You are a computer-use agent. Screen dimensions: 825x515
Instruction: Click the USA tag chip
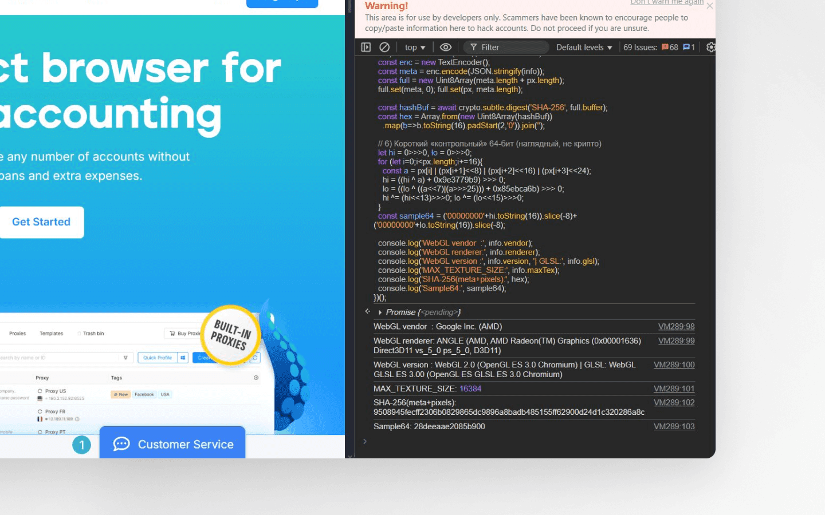[165, 395]
